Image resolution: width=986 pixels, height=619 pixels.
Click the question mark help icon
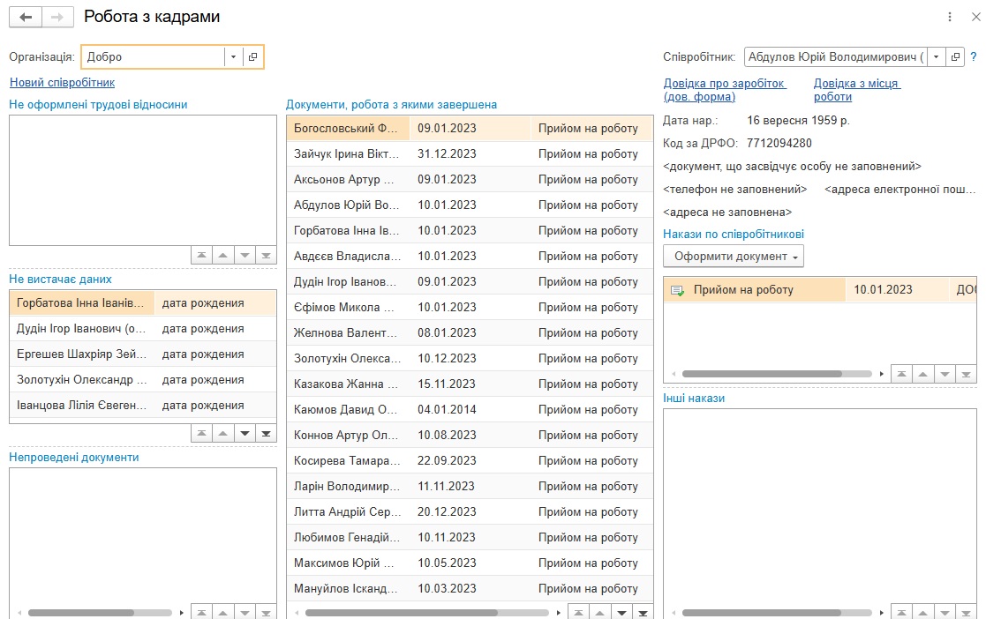(974, 57)
